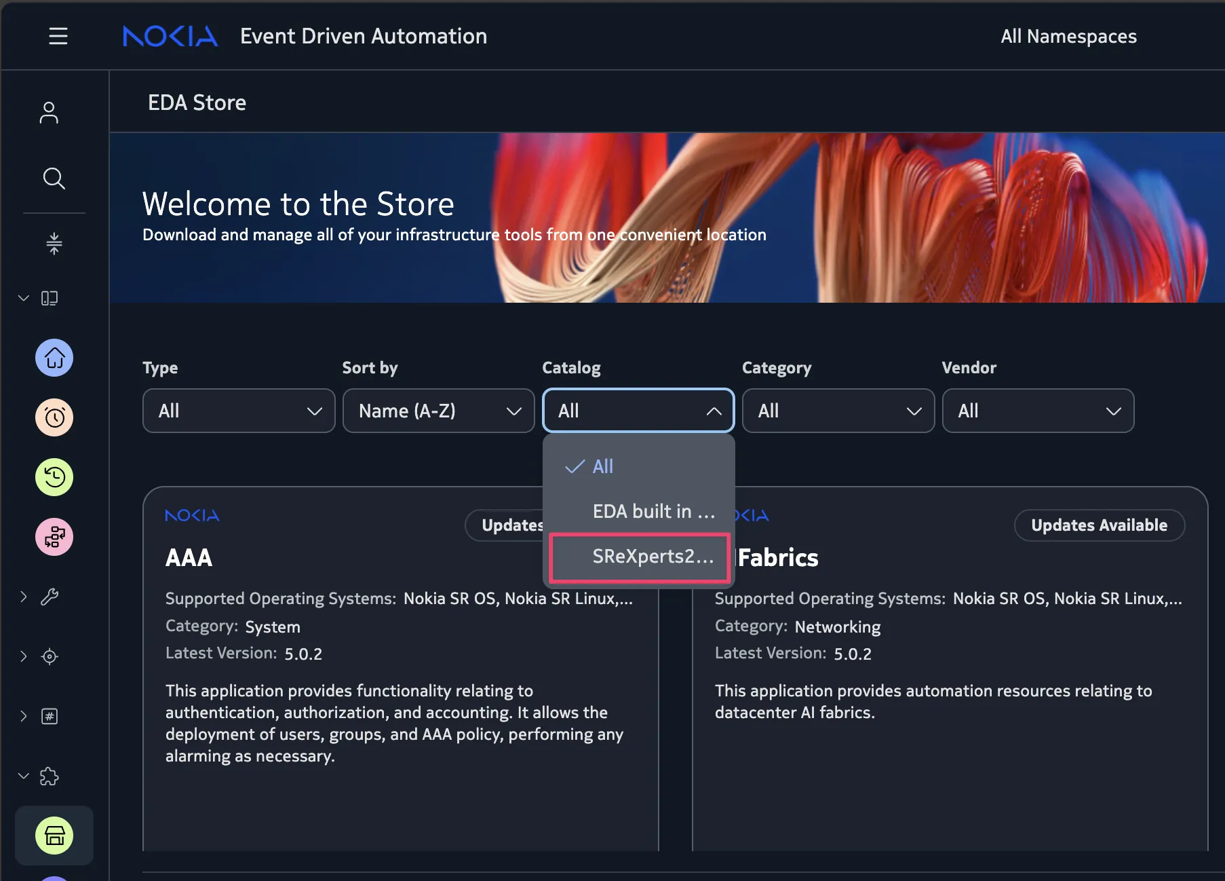The width and height of the screenshot is (1225, 881).
Task: Click the collapse/expand arrows sidebar icon
Action: click(54, 243)
